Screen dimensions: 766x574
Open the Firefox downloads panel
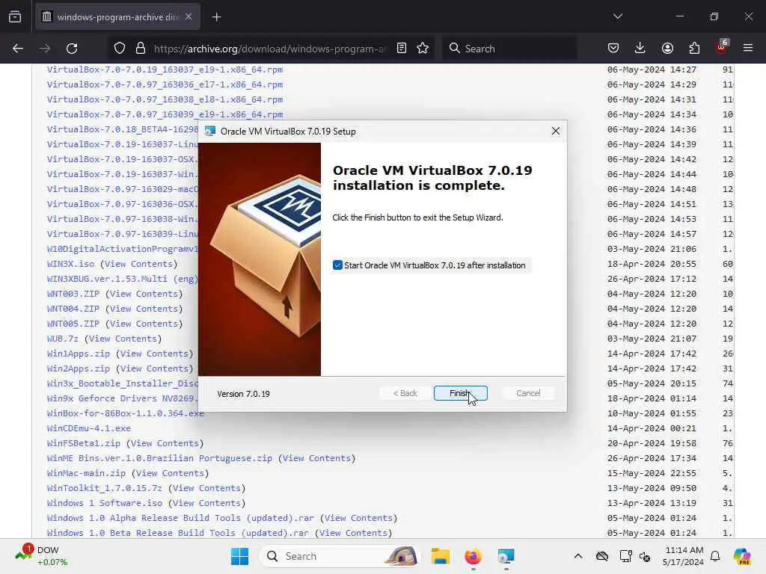640,49
